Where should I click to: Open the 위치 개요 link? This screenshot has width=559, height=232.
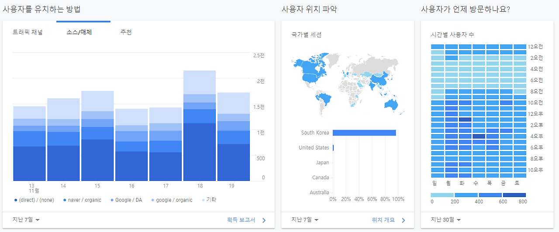pos(383,220)
